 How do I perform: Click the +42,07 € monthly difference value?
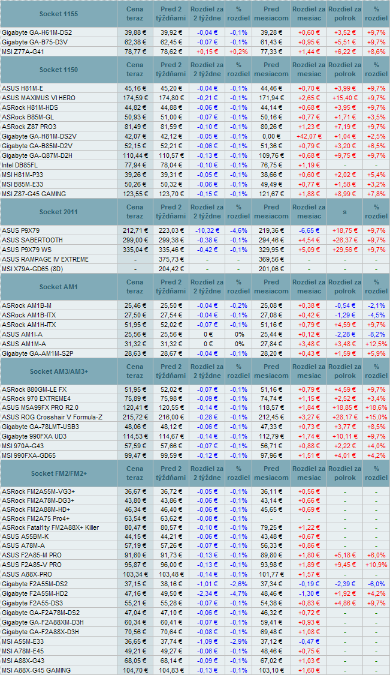pyautogui.click(x=309, y=136)
